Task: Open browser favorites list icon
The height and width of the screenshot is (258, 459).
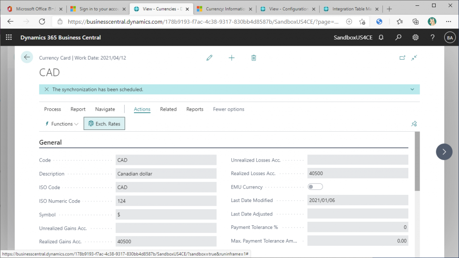Action: [399, 21]
